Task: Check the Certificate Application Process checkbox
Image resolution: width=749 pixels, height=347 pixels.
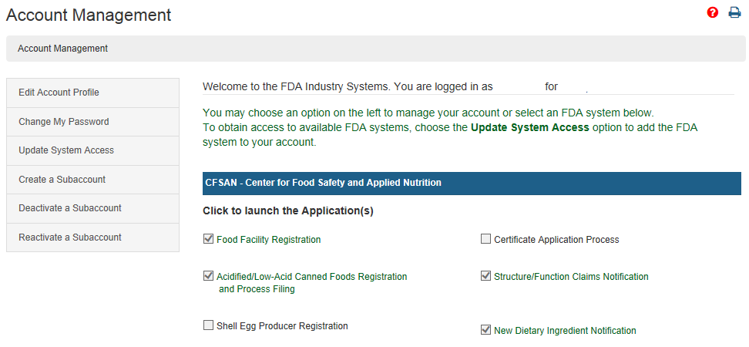Action: pyautogui.click(x=485, y=239)
